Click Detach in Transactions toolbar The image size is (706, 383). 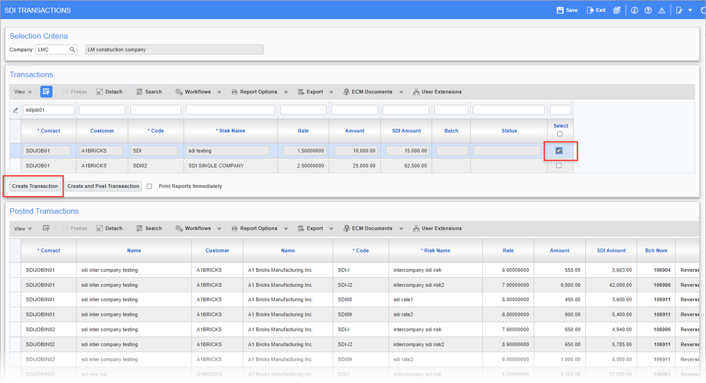tap(109, 92)
